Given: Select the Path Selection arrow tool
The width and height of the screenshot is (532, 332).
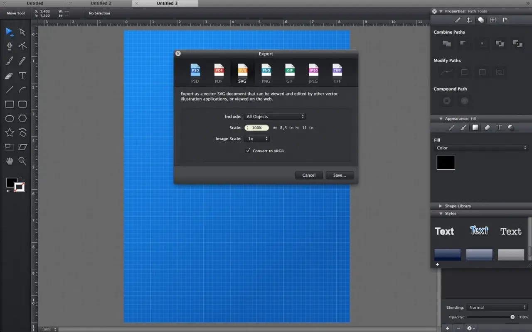Looking at the screenshot, I should [x=22, y=32].
